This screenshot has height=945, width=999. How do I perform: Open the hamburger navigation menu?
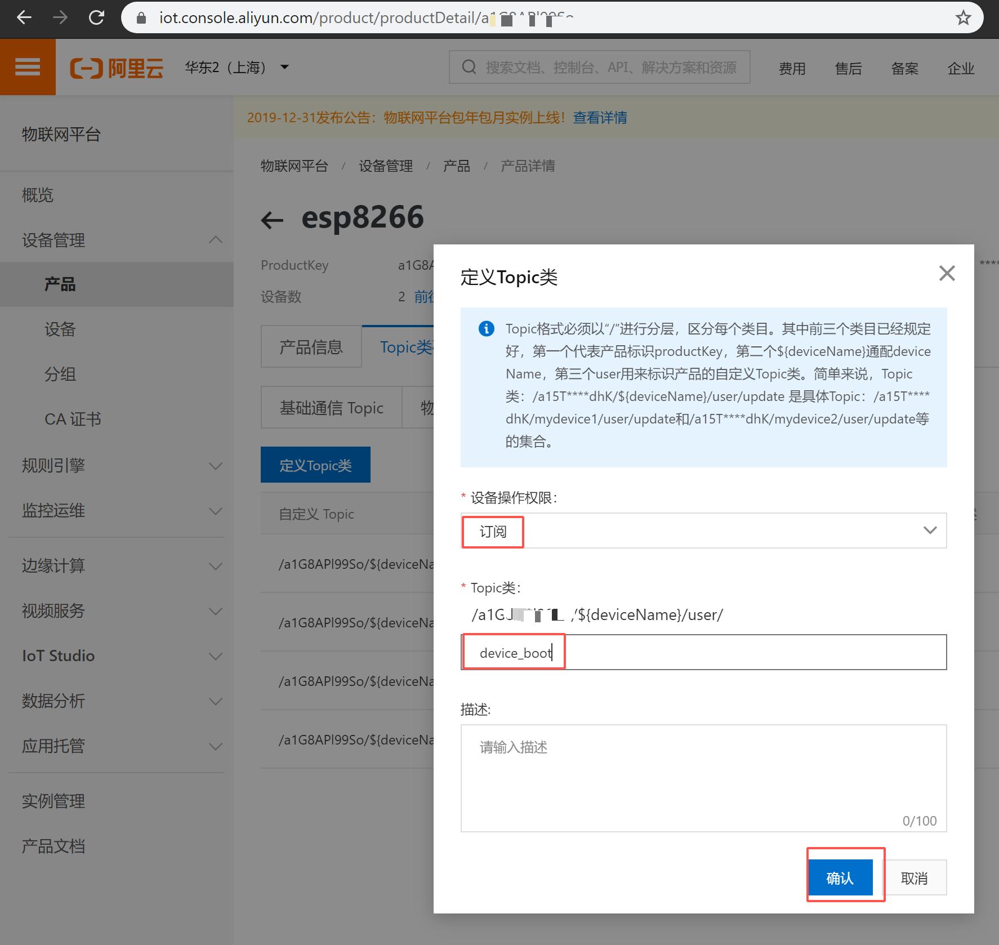tap(27, 66)
